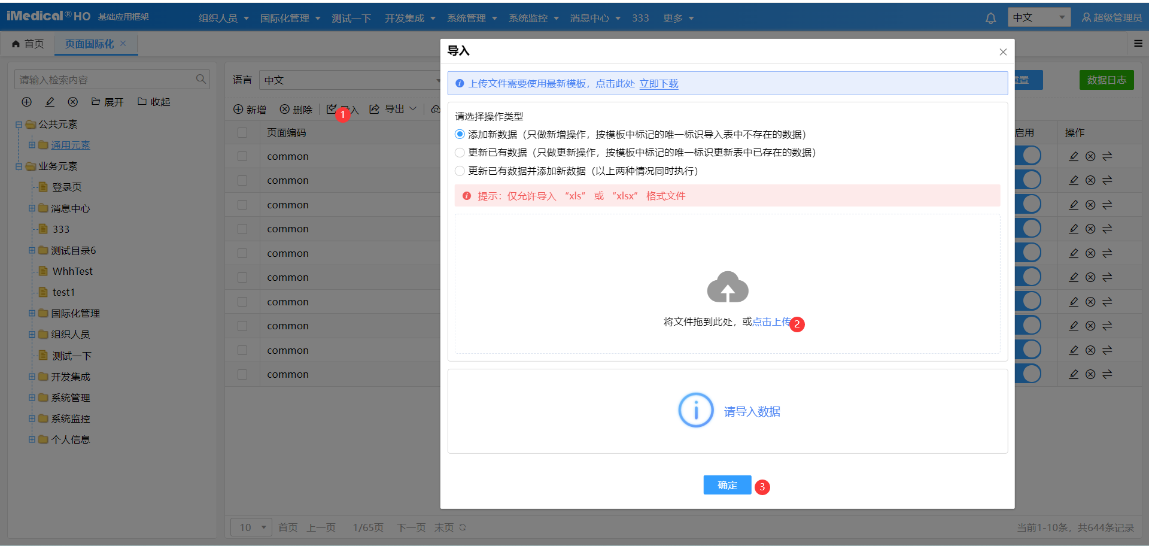Screen dimensions: 1149x546
Task: Open the 组织人员 top menu
Action: [224, 18]
